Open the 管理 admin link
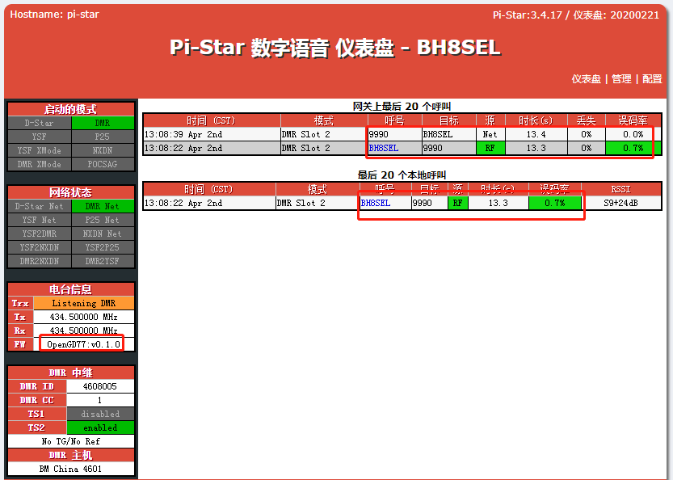The width and height of the screenshot is (673, 480). coord(621,79)
